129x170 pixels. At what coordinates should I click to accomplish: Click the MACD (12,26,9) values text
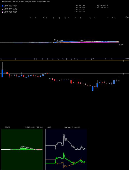[x=34, y=127]
